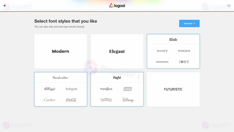Screen dimensions: 234x132
Task: Click the Toys R Us example logo
Action: 106,89
